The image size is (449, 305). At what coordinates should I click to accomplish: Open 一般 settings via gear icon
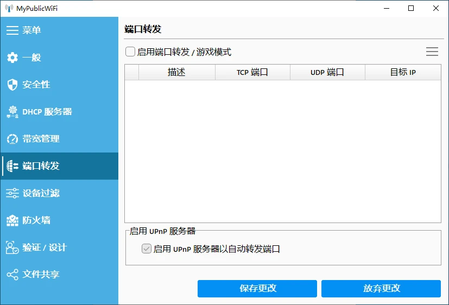(x=12, y=58)
